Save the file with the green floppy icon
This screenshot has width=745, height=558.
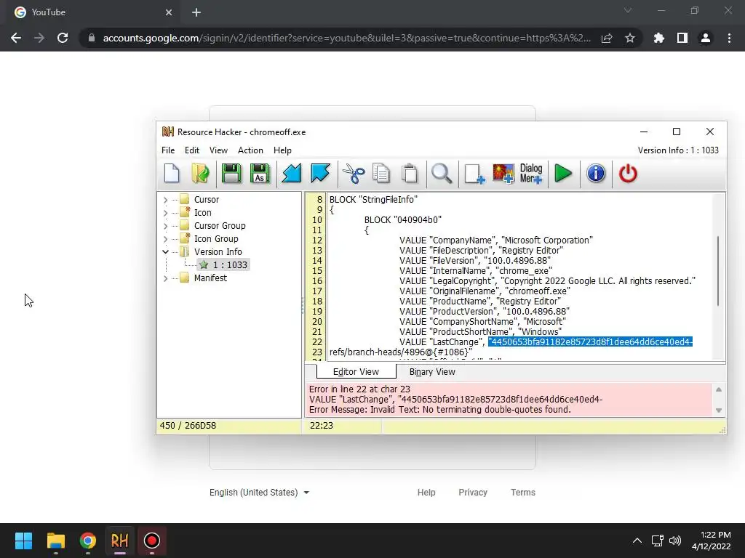click(x=231, y=174)
